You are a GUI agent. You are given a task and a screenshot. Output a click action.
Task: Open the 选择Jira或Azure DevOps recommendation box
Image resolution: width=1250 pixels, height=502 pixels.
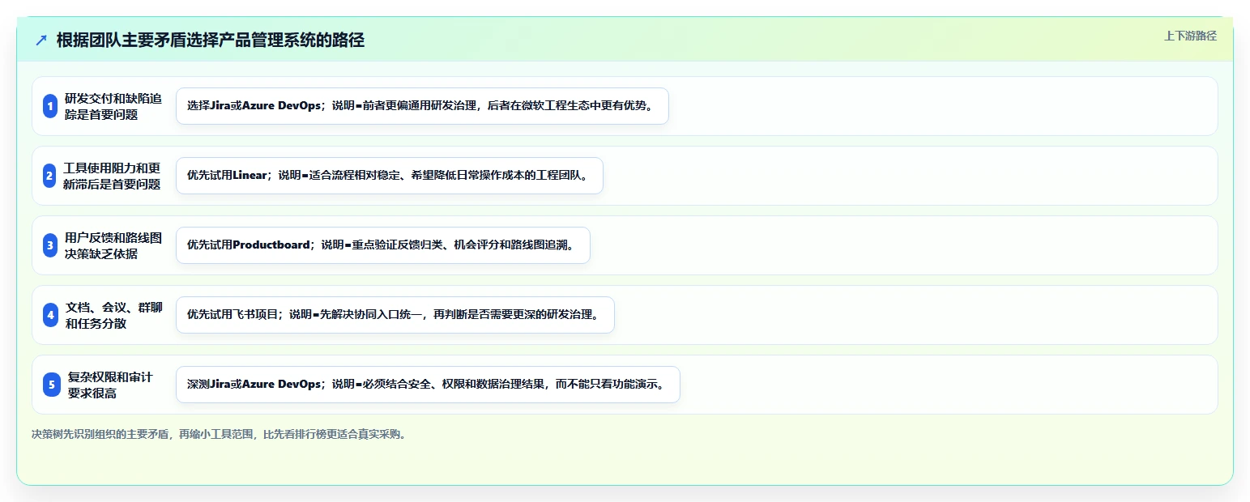(422, 106)
